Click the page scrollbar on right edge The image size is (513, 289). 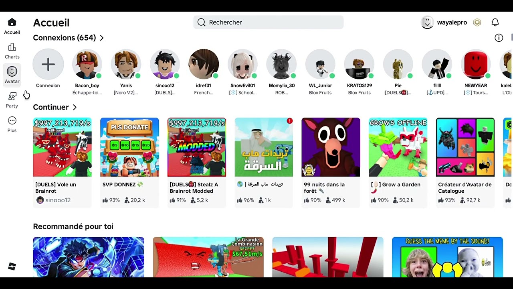512,37
